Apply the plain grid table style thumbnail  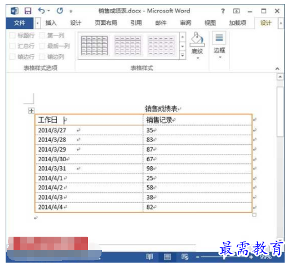click(94, 46)
